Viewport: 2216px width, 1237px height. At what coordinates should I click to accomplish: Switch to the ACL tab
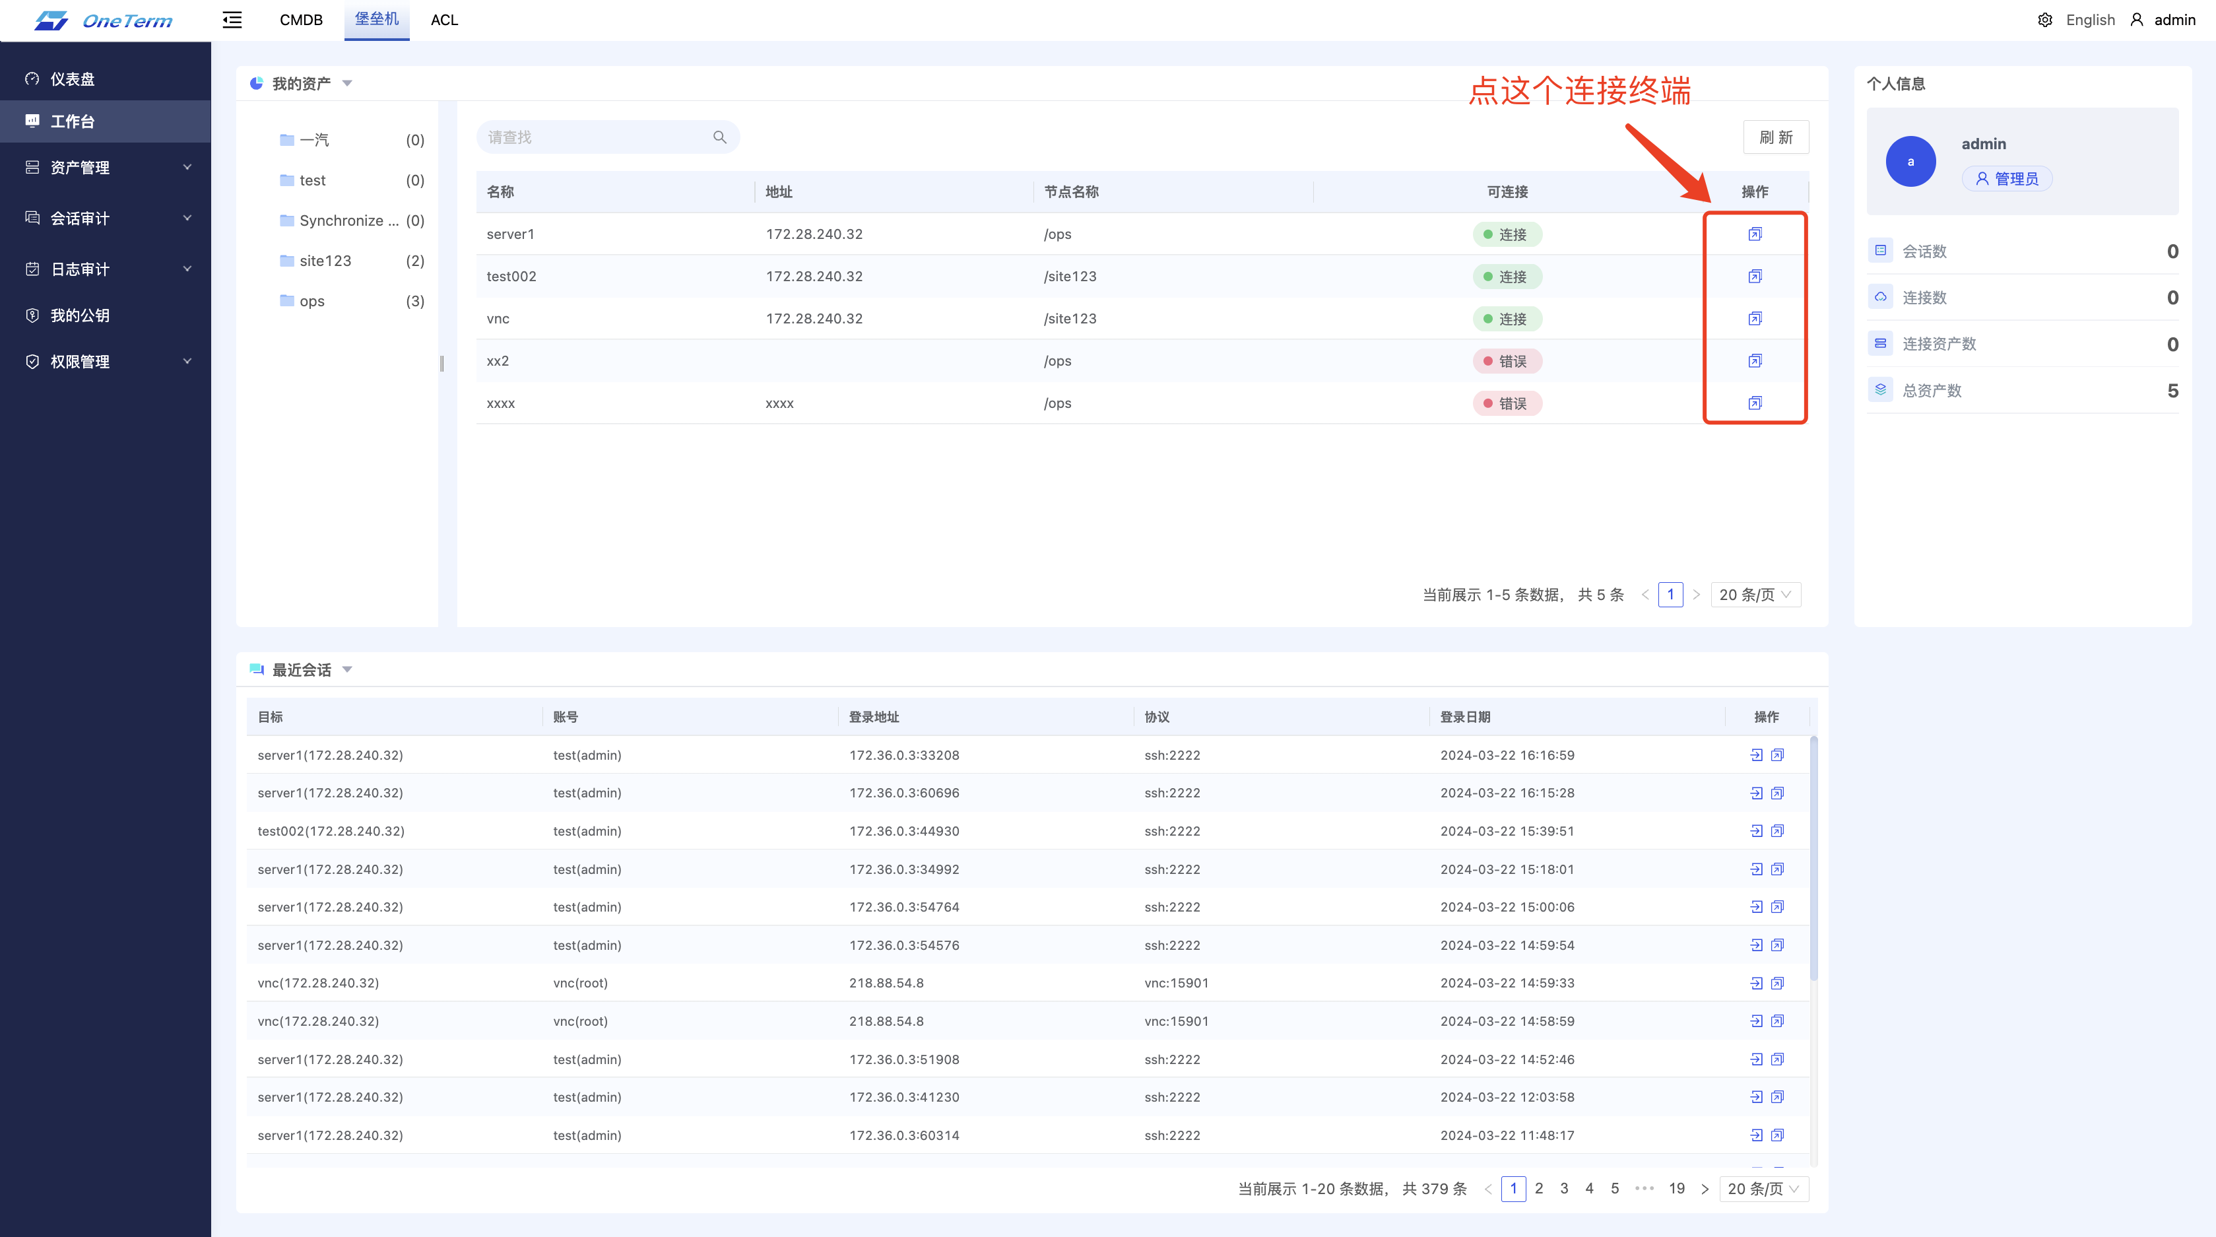[444, 20]
